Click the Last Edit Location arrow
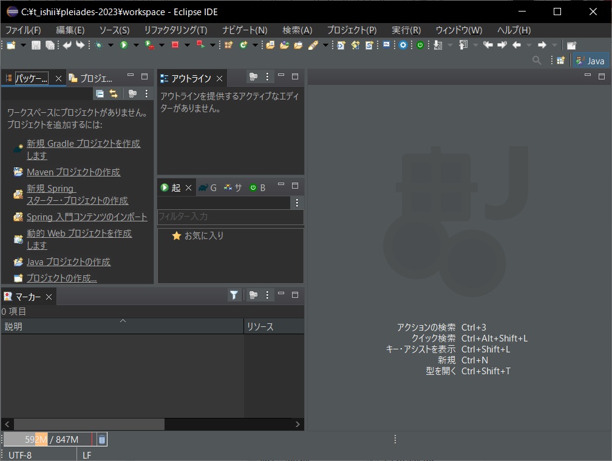Image resolution: width=612 pixels, height=461 pixels. pos(488,45)
